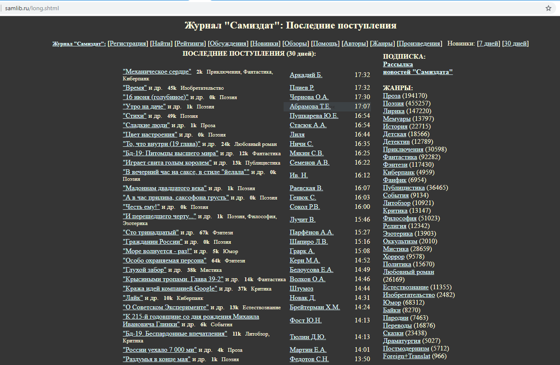
Task: Go to the "Обсуждения" section
Action: (228, 43)
